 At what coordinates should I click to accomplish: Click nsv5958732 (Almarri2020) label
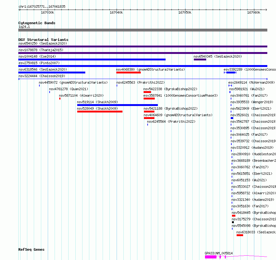253,193
